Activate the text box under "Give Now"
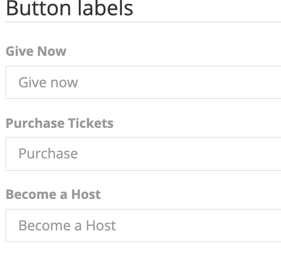 (144, 82)
